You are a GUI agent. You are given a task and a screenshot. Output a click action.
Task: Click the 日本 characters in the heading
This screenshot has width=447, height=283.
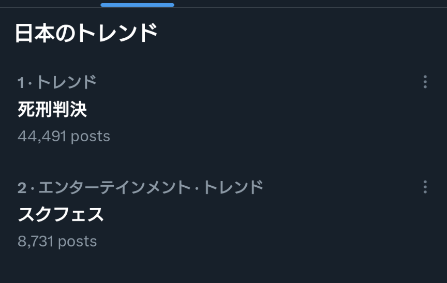[35, 33]
